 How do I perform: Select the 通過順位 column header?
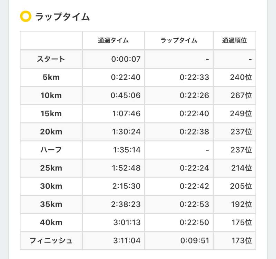(235, 40)
